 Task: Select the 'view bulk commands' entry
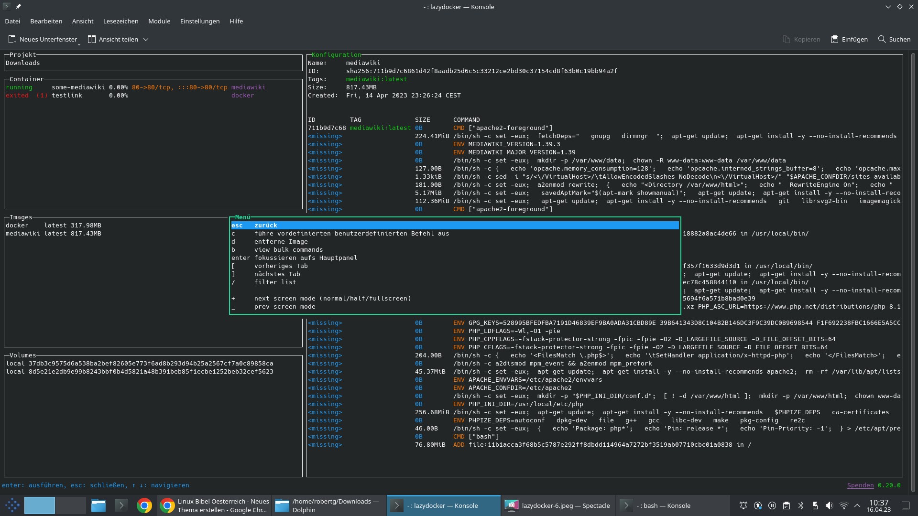pyautogui.click(x=455, y=249)
